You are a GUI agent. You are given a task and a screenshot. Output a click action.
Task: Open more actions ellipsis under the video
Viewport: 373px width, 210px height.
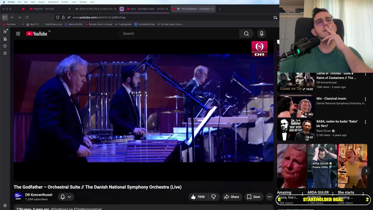(x=269, y=197)
